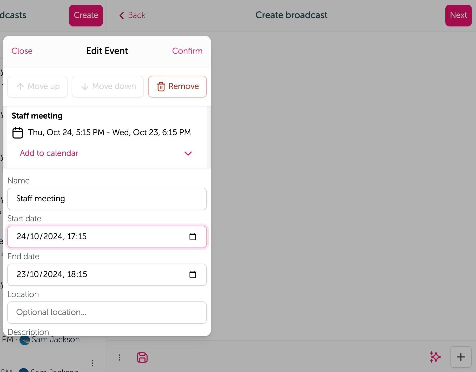The width and height of the screenshot is (476, 372).
Task: Click Add to calendar link
Action: point(49,153)
